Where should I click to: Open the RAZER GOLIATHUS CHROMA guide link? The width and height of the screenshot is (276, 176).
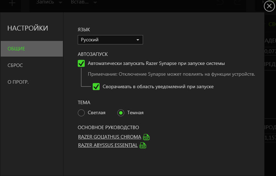coord(110,137)
